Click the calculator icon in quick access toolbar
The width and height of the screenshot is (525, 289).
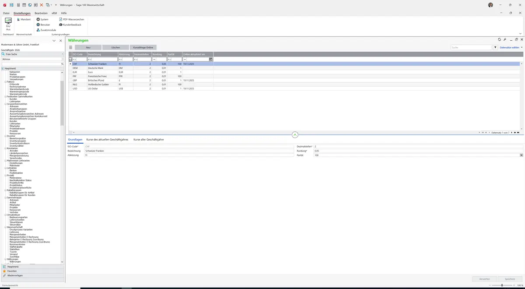click(18, 5)
